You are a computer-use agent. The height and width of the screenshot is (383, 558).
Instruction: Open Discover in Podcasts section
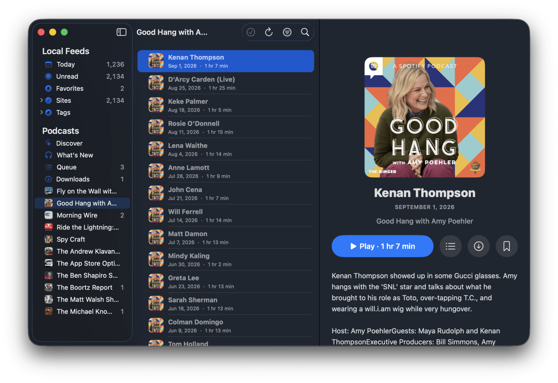[x=83, y=143]
